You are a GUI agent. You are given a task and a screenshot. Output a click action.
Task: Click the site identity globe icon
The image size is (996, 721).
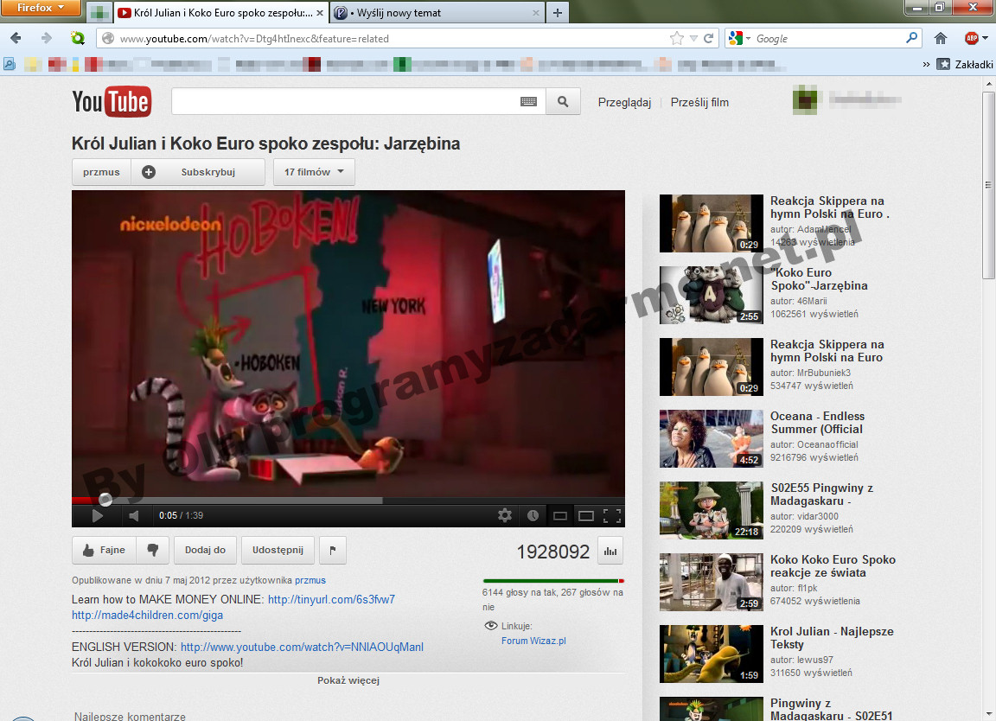[x=108, y=39]
